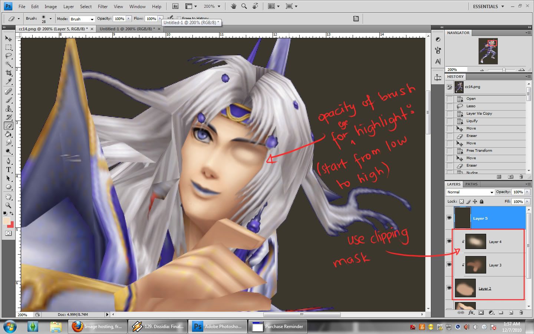Enable the Erase to History checkbox

point(179,18)
